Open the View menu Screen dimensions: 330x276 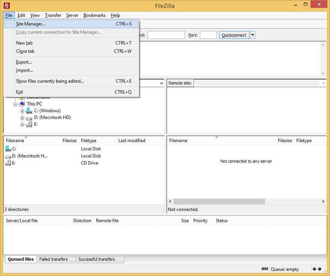[x=35, y=15]
